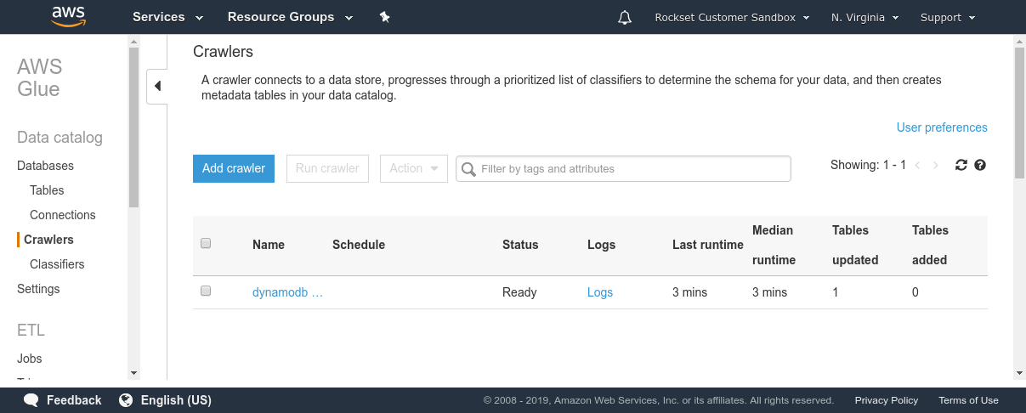
Task: Open the N. Virginia region dropdown
Action: (864, 17)
